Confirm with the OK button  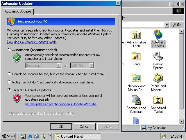point(61,127)
